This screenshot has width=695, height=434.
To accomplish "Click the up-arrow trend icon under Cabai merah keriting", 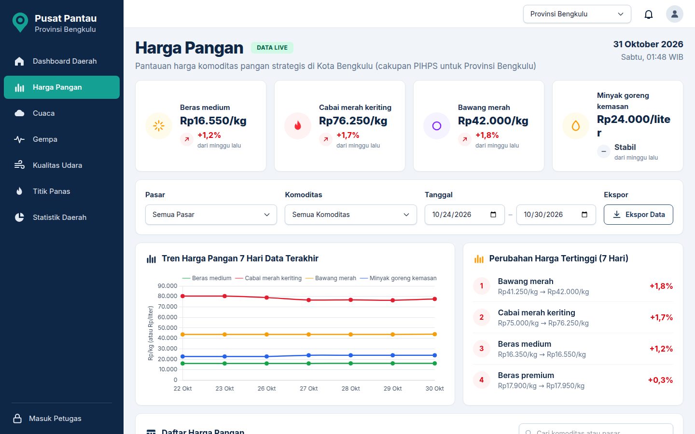I will click(x=326, y=140).
